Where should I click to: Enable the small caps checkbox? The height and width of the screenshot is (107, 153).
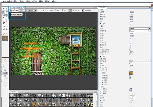[x=130, y=50]
